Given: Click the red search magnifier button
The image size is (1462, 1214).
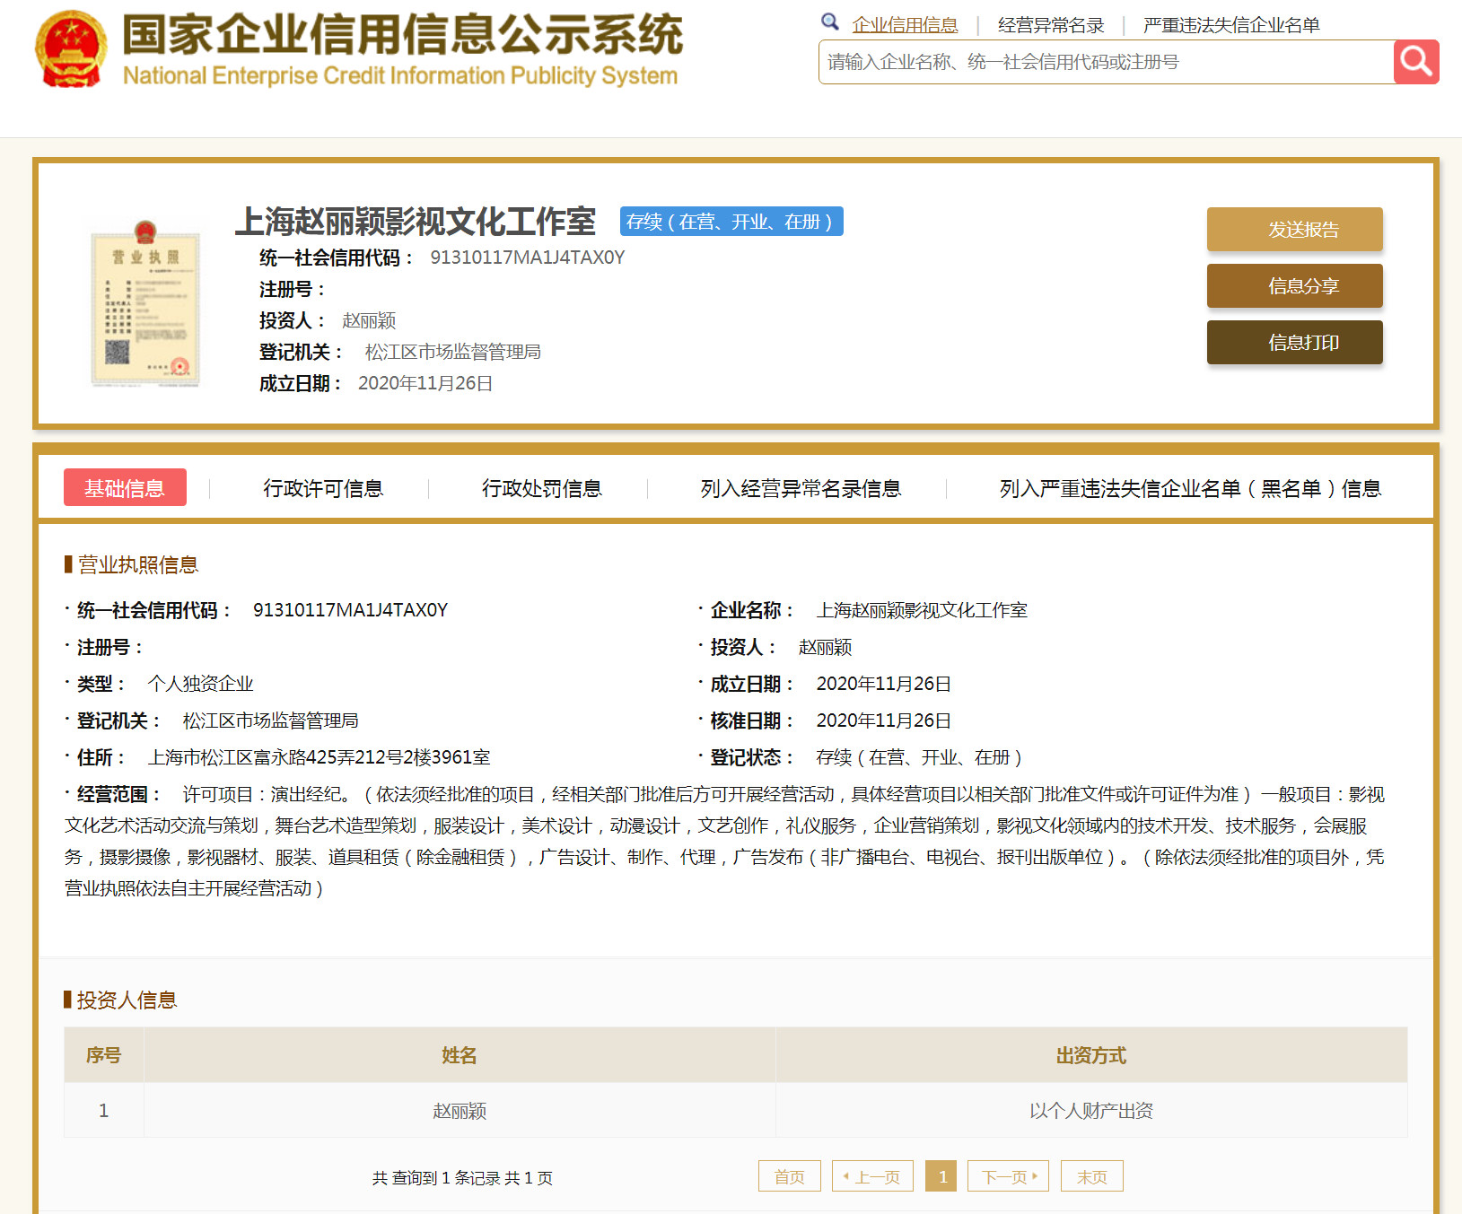Looking at the screenshot, I should click(x=1416, y=62).
